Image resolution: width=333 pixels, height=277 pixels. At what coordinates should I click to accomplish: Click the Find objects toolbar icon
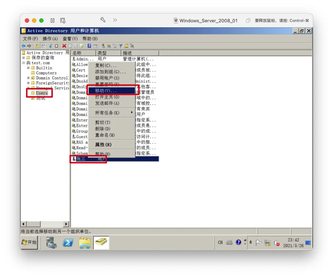click(x=126, y=46)
